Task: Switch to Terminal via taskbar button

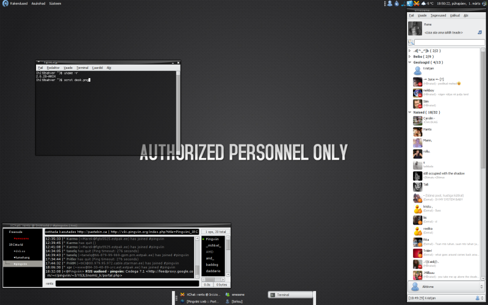Action: [x=290, y=295]
